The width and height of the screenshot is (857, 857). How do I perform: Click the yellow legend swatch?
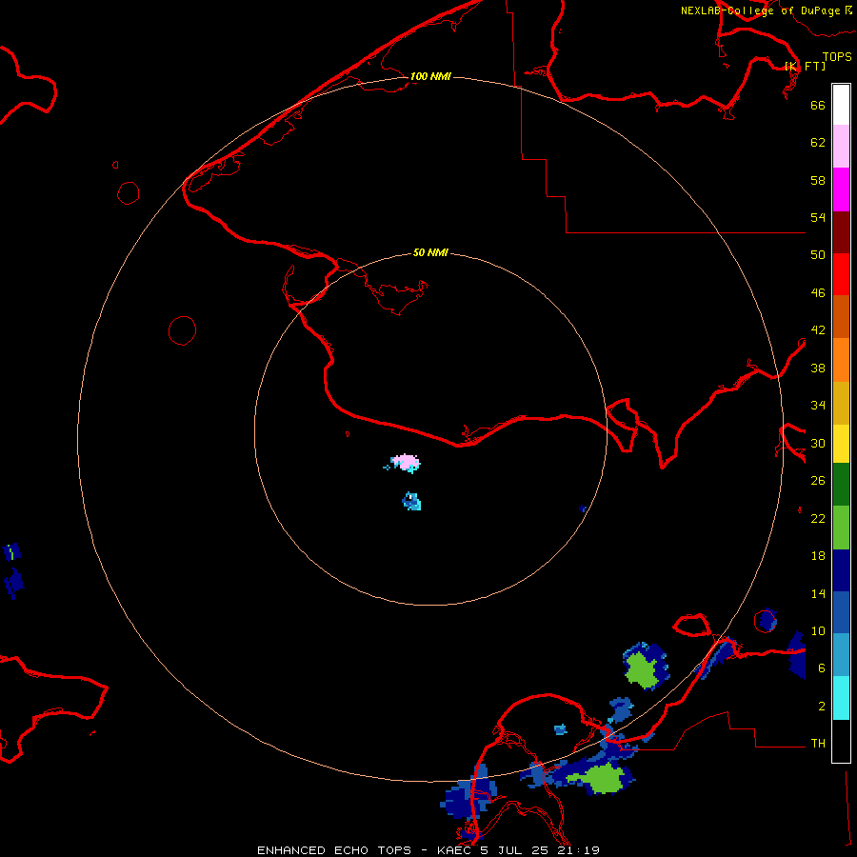tap(841, 444)
